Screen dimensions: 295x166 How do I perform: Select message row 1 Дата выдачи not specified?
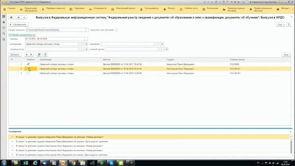62,142
